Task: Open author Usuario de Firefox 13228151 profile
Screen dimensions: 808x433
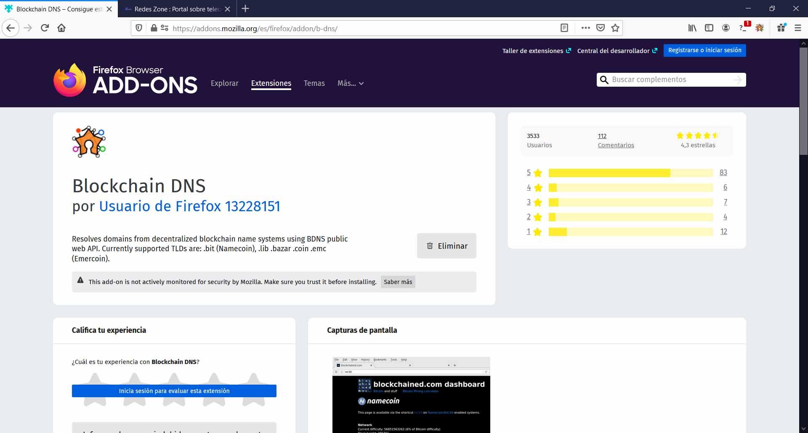Action: point(189,206)
